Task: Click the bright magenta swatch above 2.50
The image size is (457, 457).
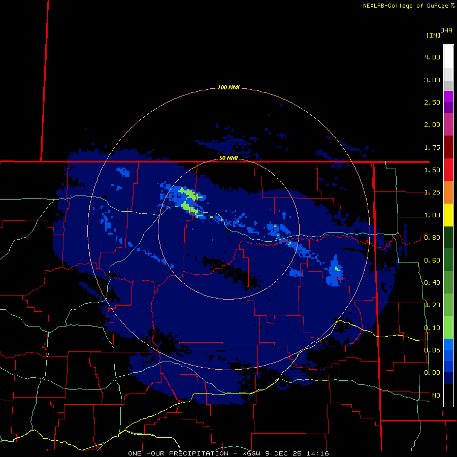Action: click(x=448, y=96)
